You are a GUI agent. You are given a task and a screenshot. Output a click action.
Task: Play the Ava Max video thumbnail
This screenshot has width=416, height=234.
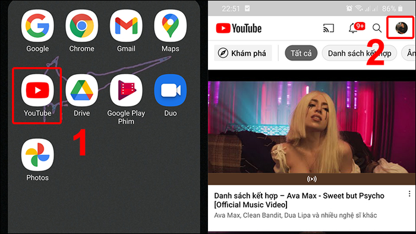(x=312, y=127)
